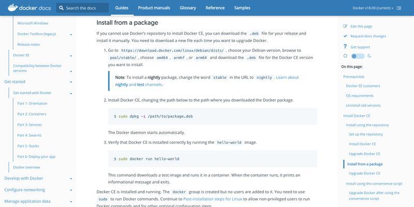Follow the Post-installation steps for Linux link

point(213,199)
